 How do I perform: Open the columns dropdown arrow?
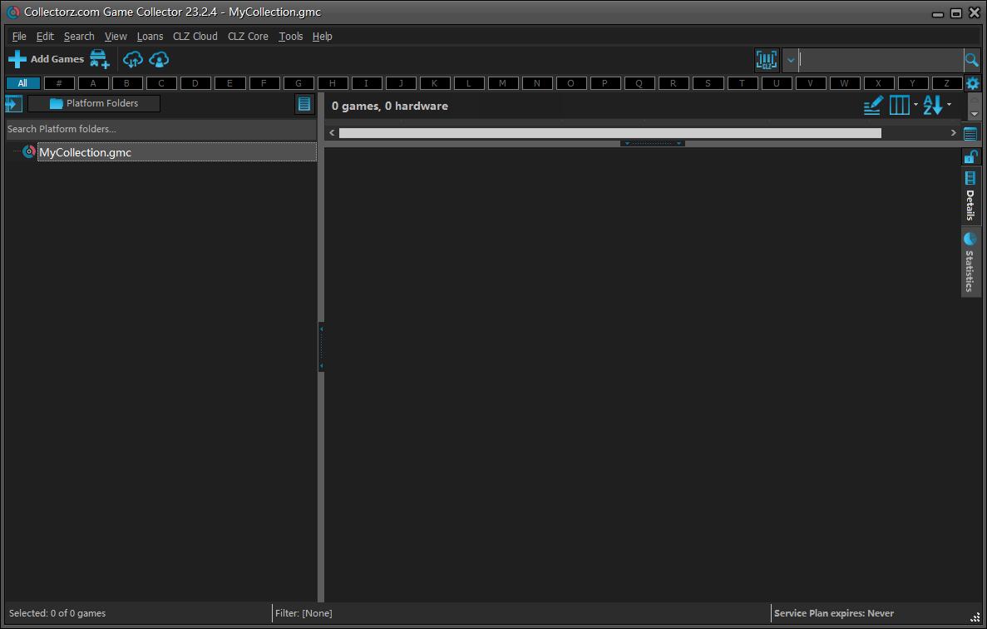915,105
